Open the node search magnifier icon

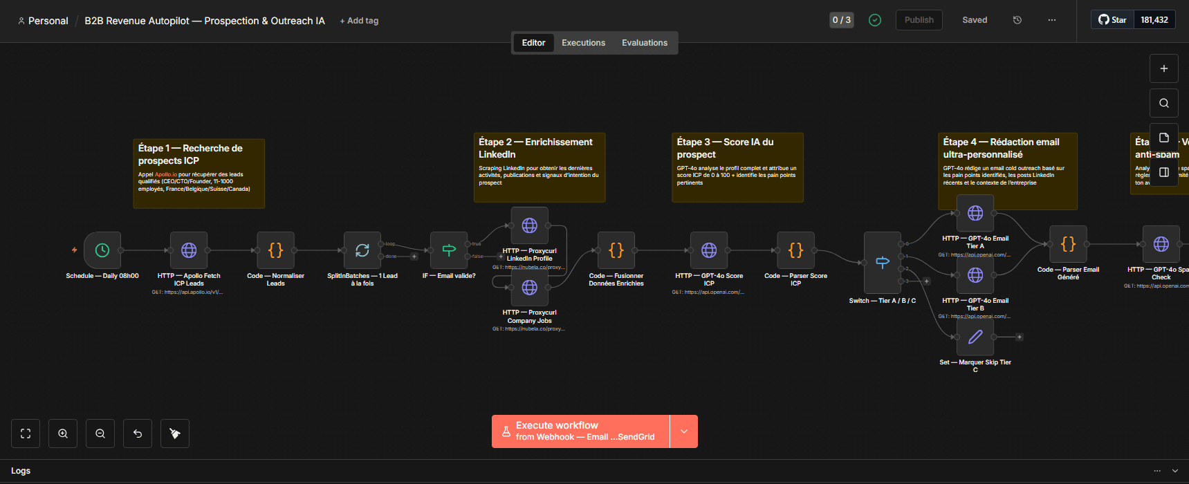(x=1164, y=103)
